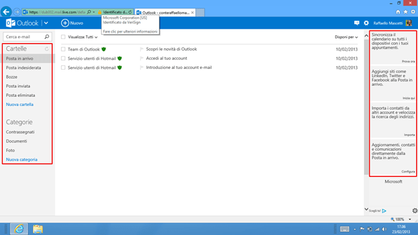Click the address bar URL field
418x235 pixels.
[57, 12]
